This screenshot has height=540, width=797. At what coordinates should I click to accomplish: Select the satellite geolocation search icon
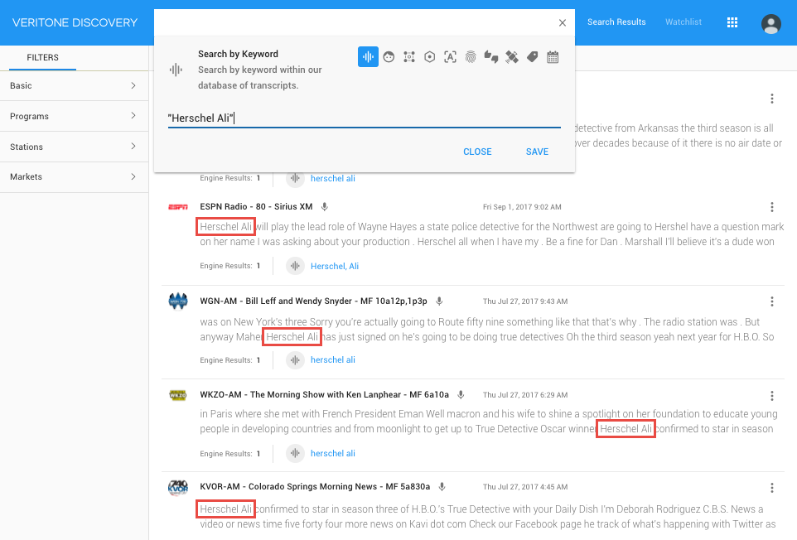512,57
